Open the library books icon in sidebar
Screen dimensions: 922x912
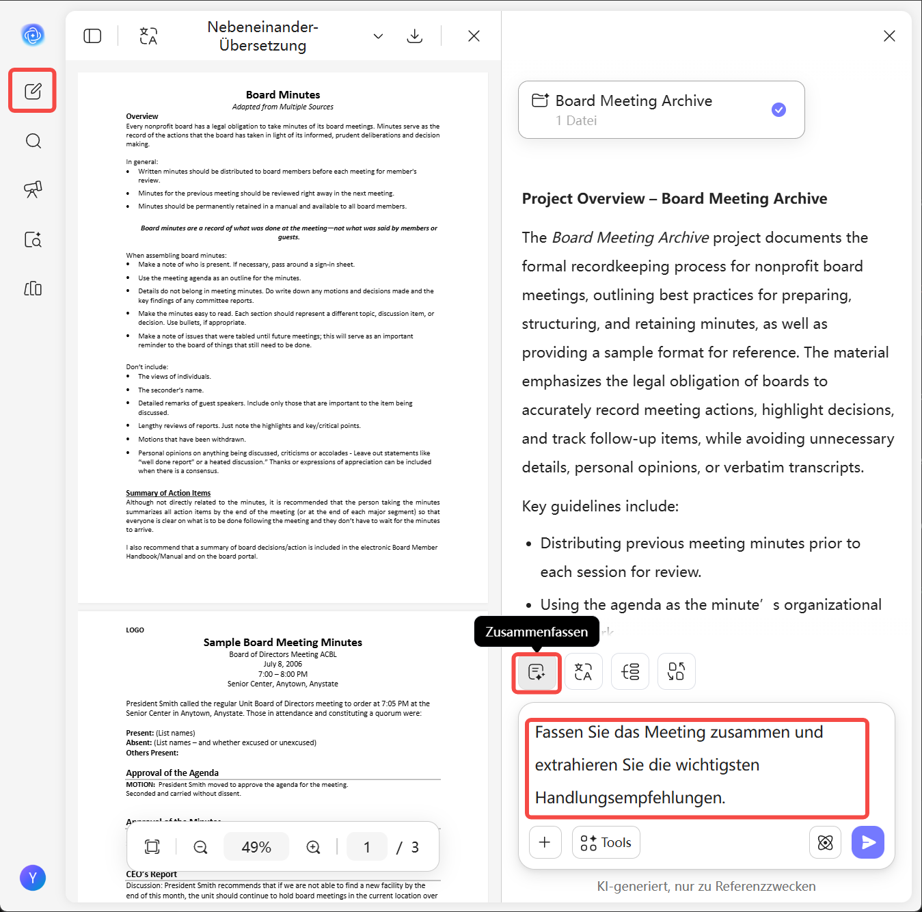pos(33,289)
